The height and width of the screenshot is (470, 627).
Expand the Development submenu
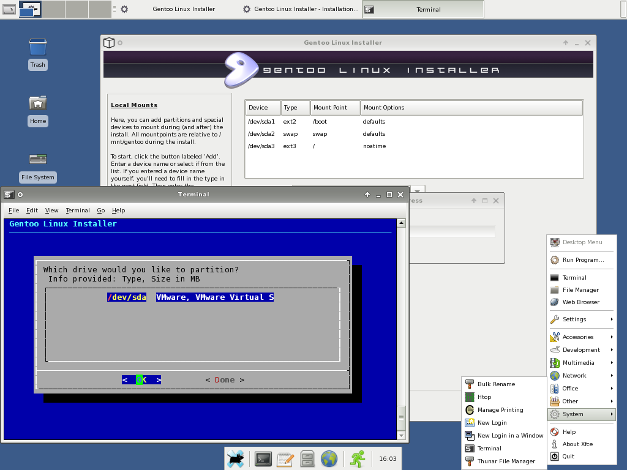point(581,349)
